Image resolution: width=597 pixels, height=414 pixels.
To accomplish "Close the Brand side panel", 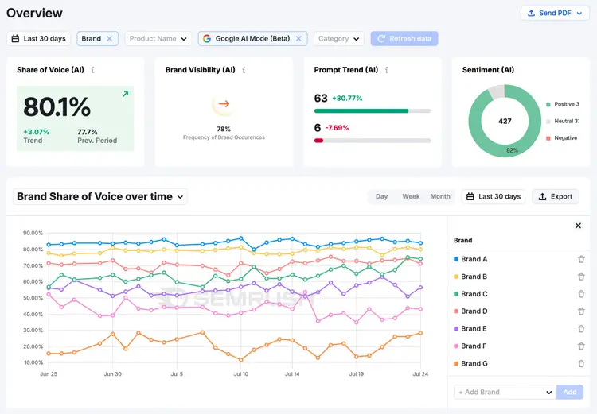I will pyautogui.click(x=578, y=226).
